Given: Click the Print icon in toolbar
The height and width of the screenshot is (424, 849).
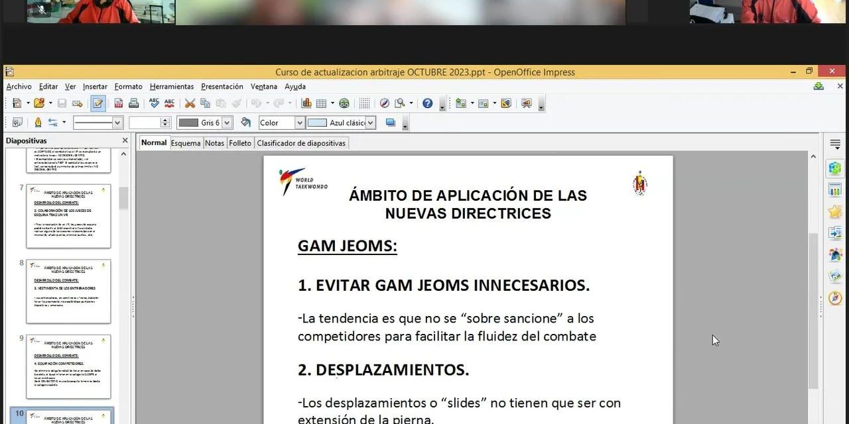Looking at the screenshot, I should (133, 103).
